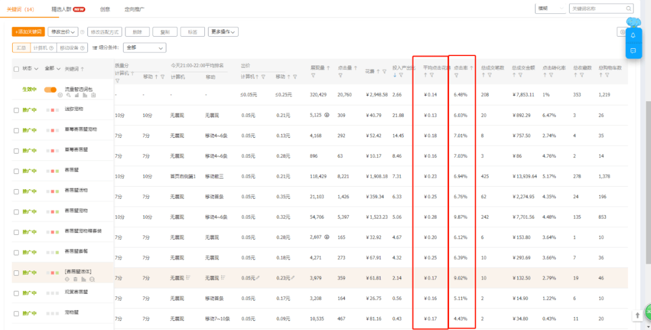Switch to the 定向推广 tab

click(x=134, y=9)
